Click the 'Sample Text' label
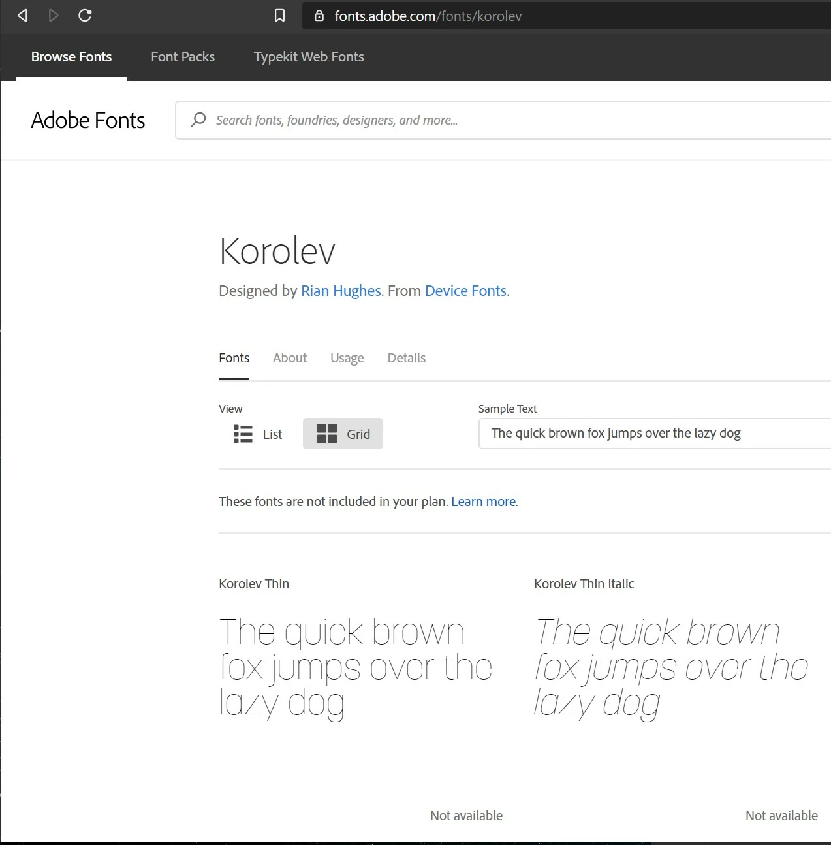This screenshot has width=831, height=845. tap(507, 409)
